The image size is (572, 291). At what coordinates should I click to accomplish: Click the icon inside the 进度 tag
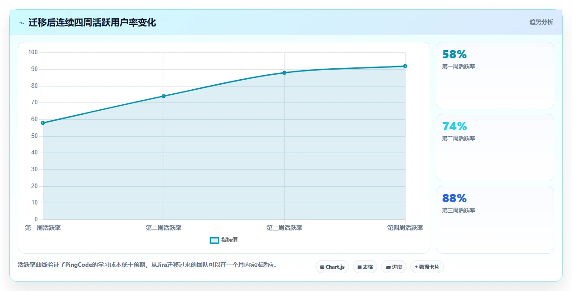pyautogui.click(x=388, y=267)
